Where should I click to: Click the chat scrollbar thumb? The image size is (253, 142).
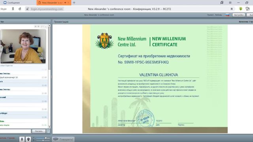coord(49,48)
